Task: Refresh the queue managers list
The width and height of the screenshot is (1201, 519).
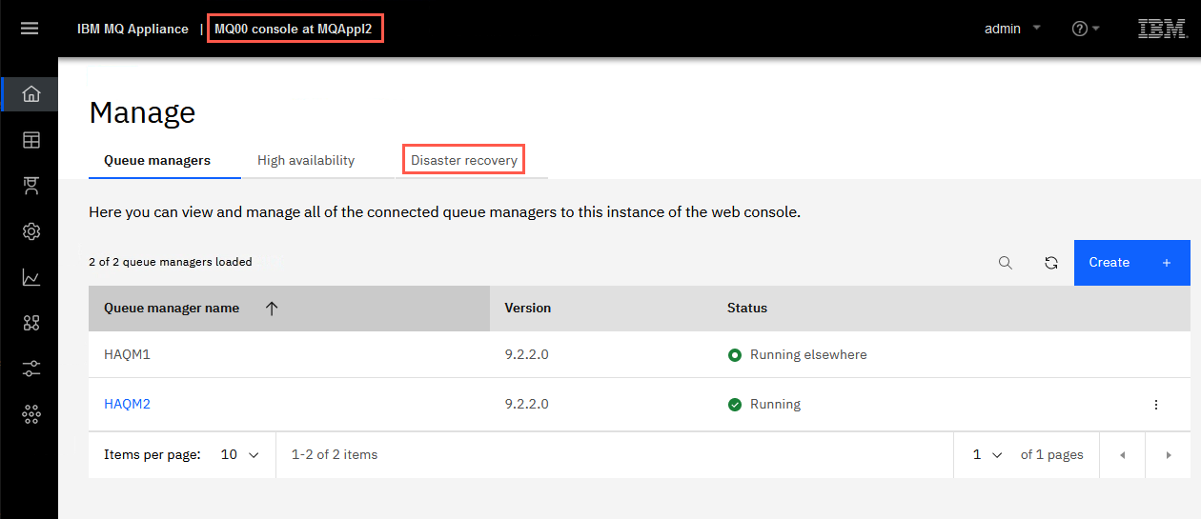Action: pos(1051,263)
